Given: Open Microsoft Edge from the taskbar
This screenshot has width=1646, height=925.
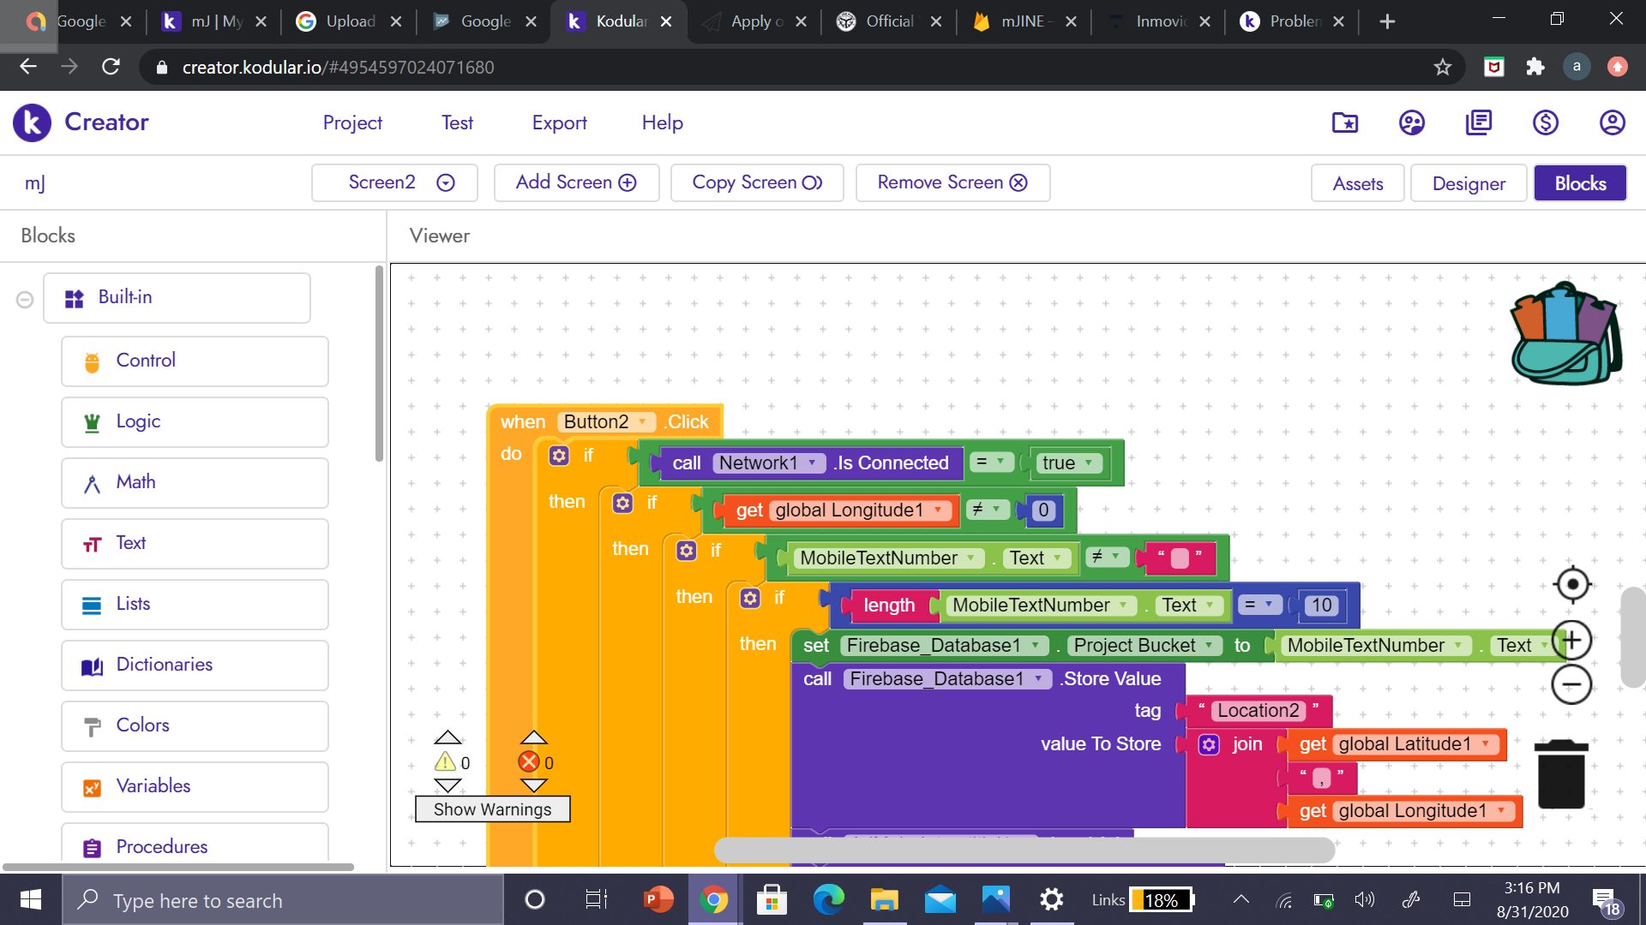Looking at the screenshot, I should coord(828,900).
